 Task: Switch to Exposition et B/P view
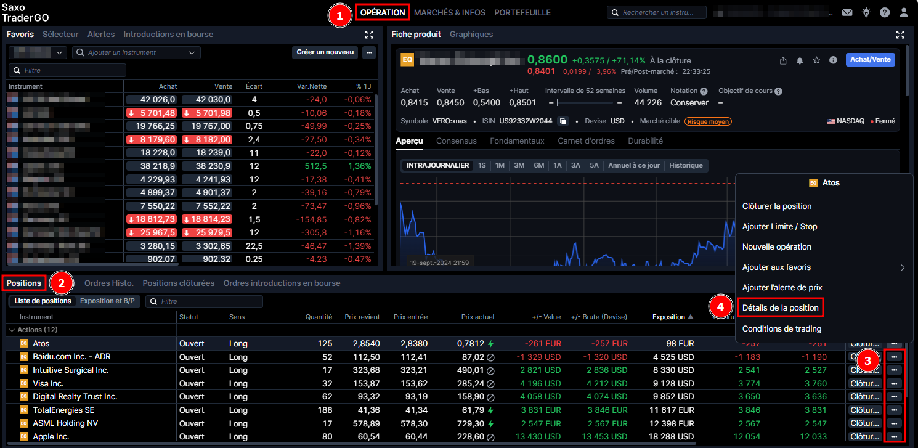[x=108, y=301]
